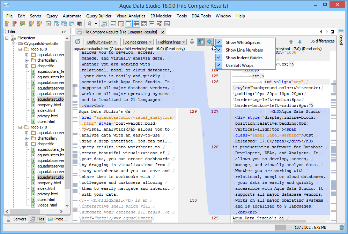Open the ER Modeler menu
Screen dimensions: 348x234
point(161,16)
